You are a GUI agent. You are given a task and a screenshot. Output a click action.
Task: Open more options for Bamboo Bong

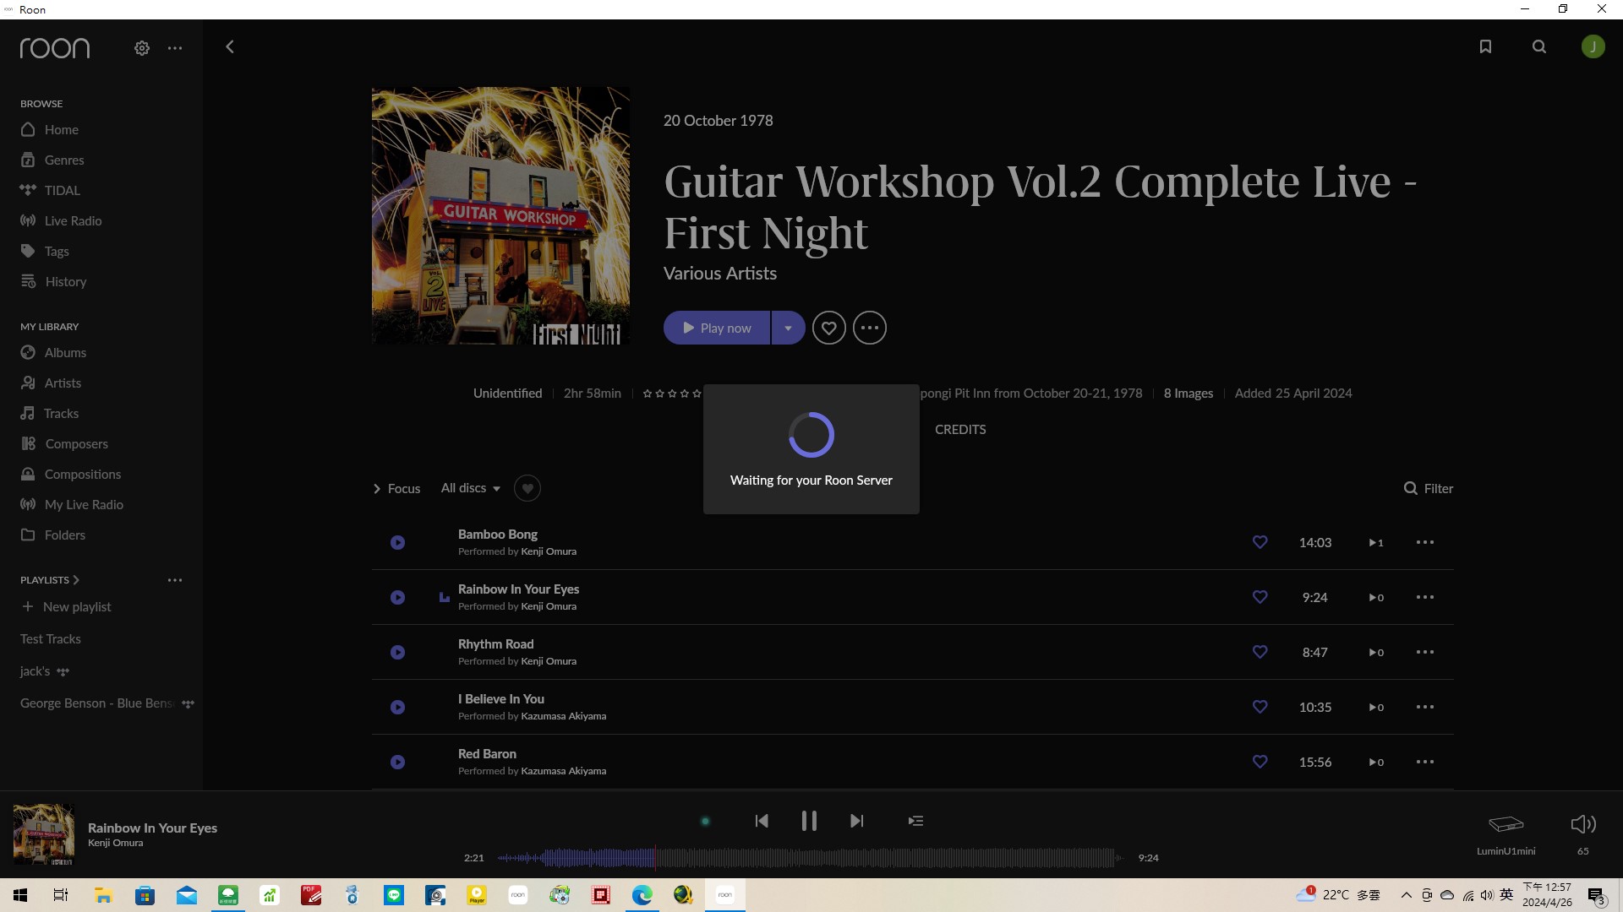point(1424,542)
